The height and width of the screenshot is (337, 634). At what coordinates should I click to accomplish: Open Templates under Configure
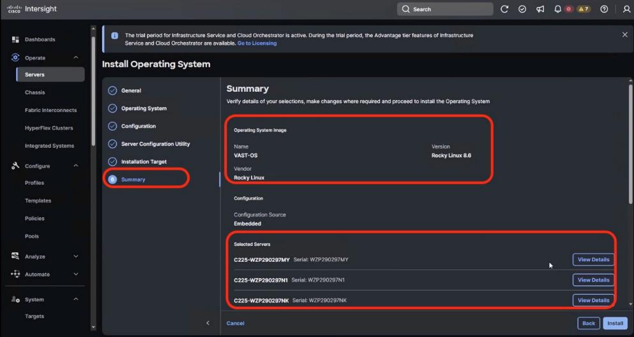[38, 201]
